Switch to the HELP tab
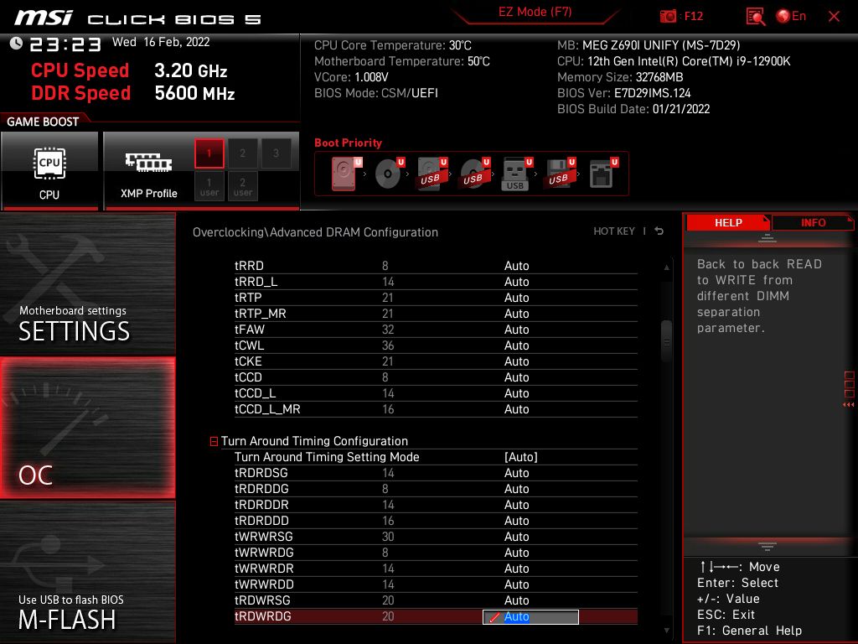This screenshot has height=644, width=858. coord(728,223)
